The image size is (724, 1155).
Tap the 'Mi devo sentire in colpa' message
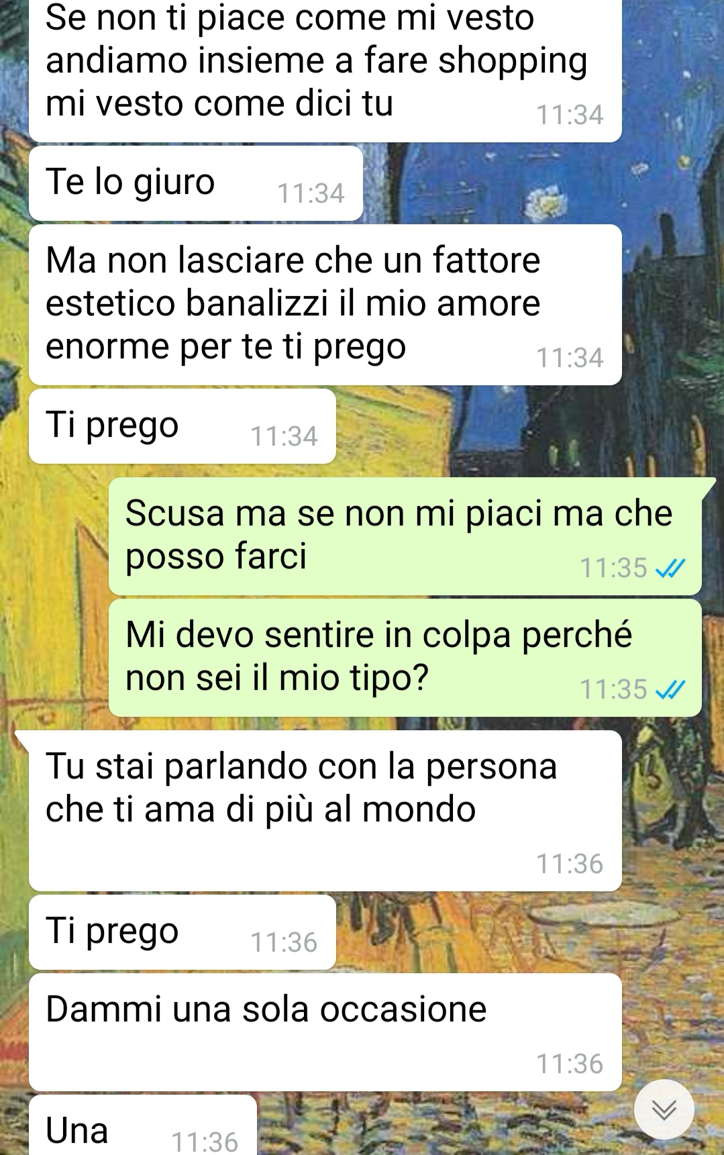pyautogui.click(x=405, y=658)
